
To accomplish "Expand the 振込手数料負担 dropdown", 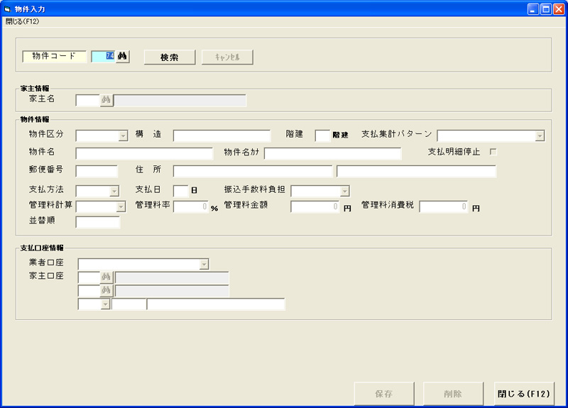I will click(344, 191).
